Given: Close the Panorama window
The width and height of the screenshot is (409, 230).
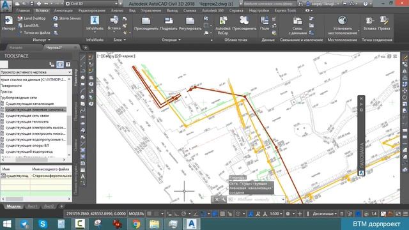Looking at the screenshot, I should pos(361,98).
